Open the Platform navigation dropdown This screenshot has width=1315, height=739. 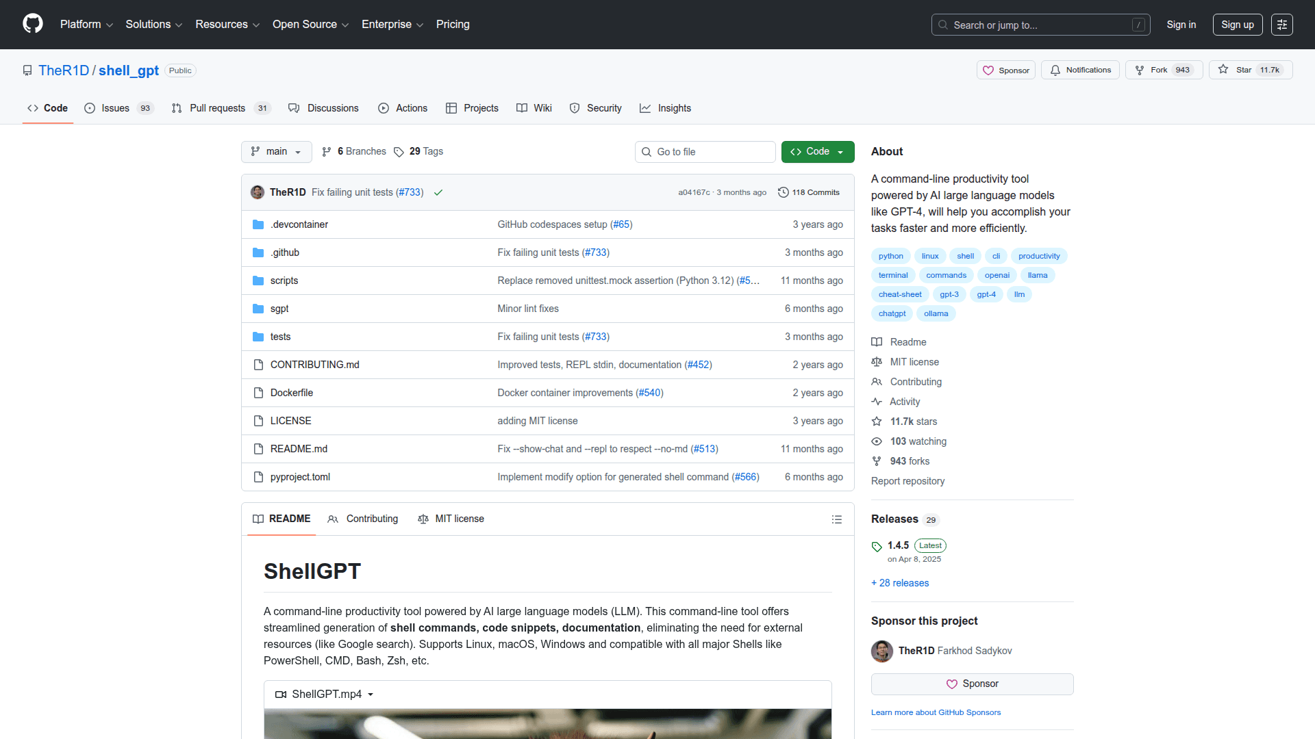click(x=86, y=24)
